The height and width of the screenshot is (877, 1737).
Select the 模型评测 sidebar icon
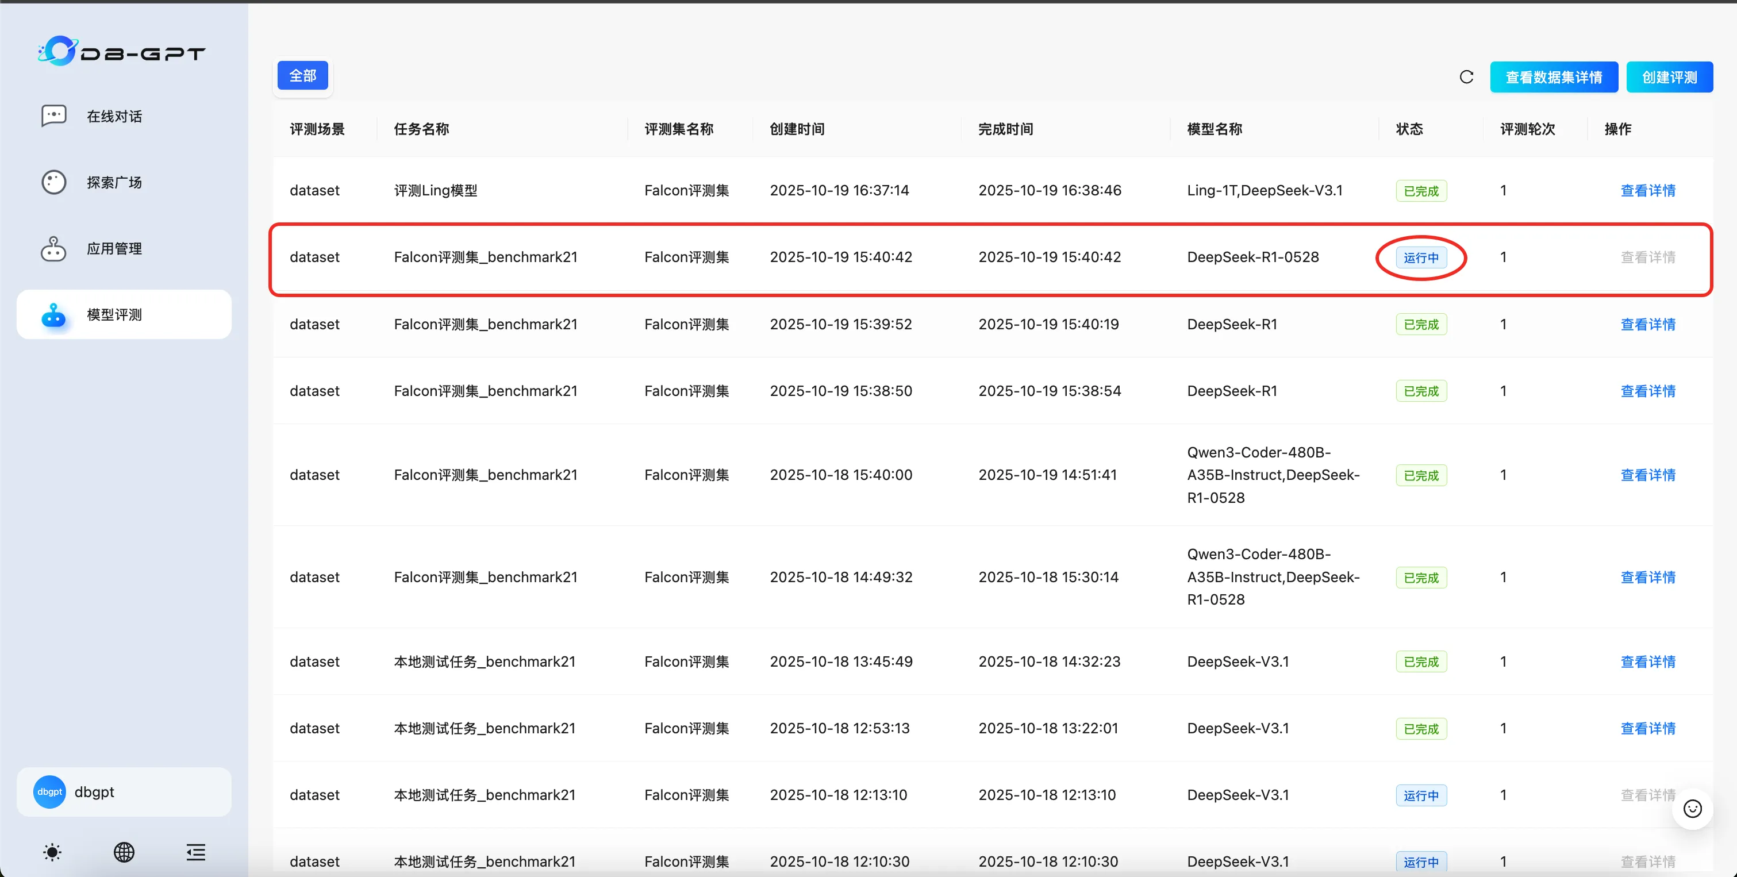[53, 315]
